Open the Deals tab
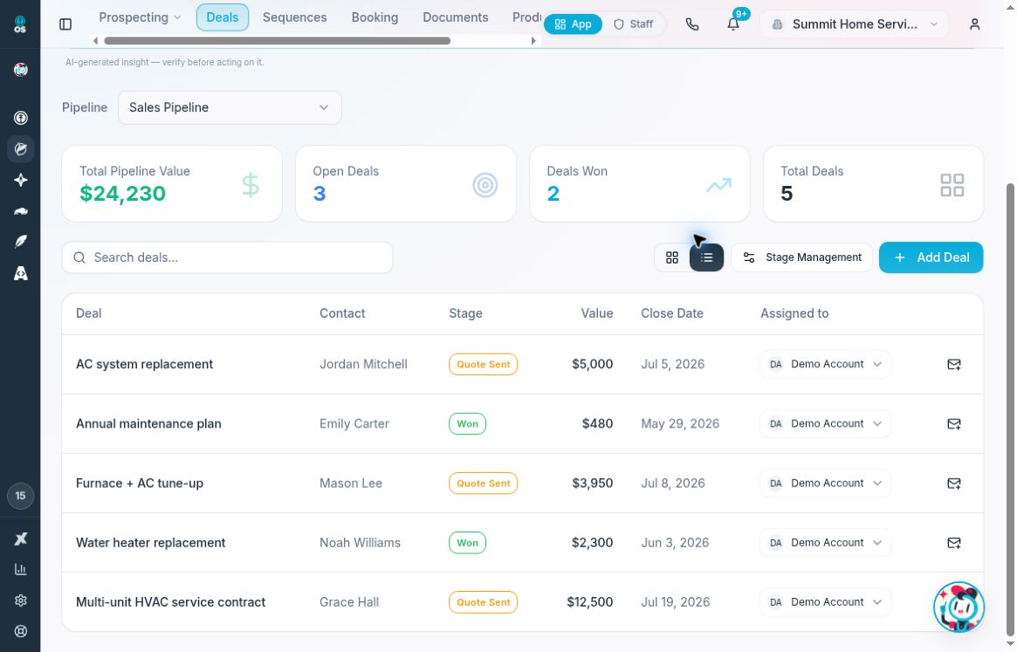This screenshot has width=1017, height=652. coord(223,17)
